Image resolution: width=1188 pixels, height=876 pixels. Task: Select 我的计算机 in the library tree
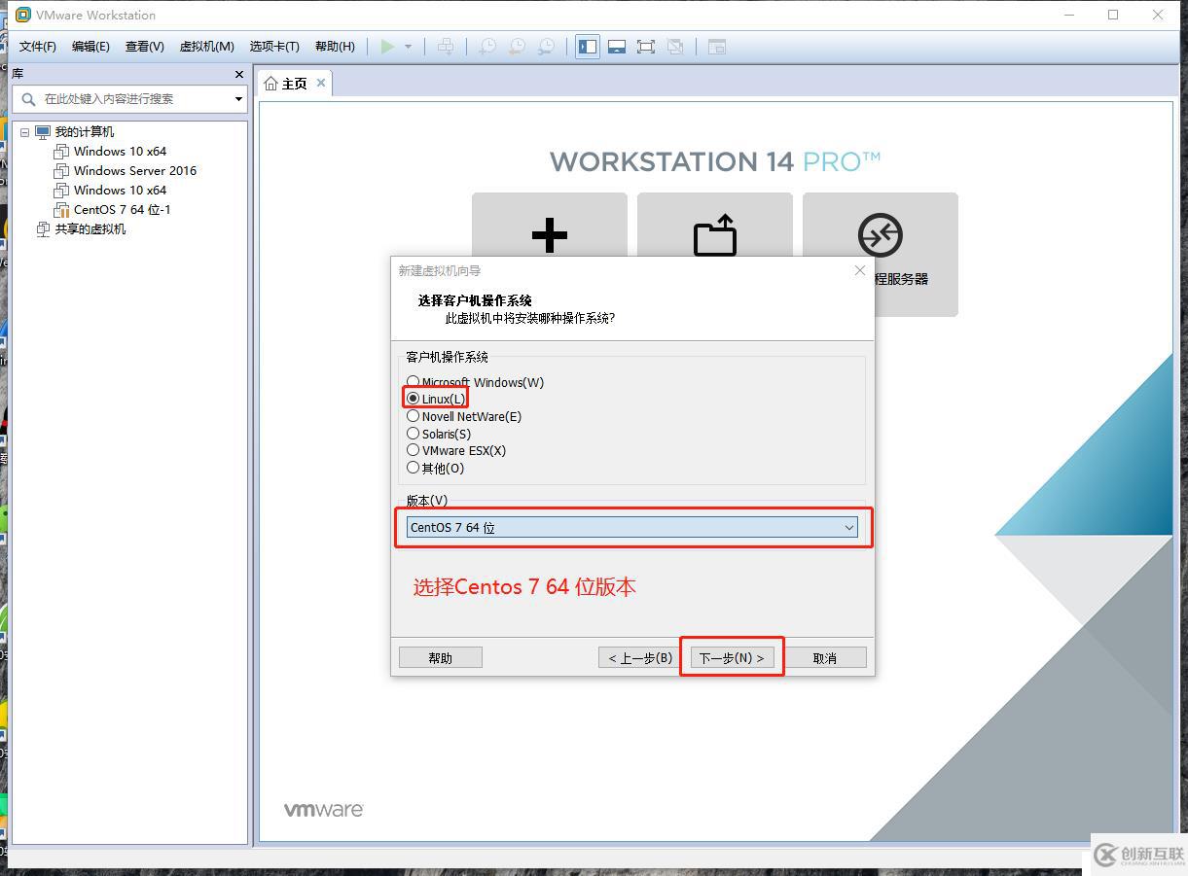(85, 132)
